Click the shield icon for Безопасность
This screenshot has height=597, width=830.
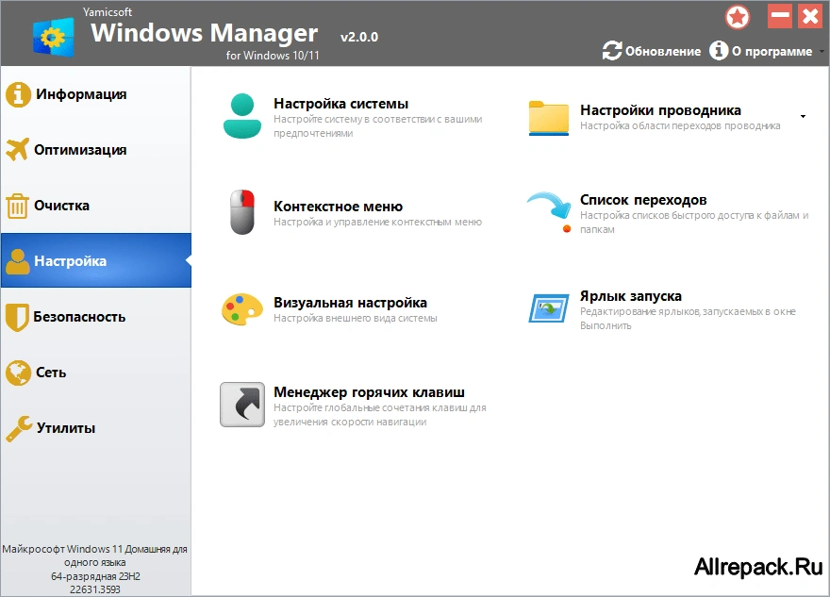tap(17, 317)
